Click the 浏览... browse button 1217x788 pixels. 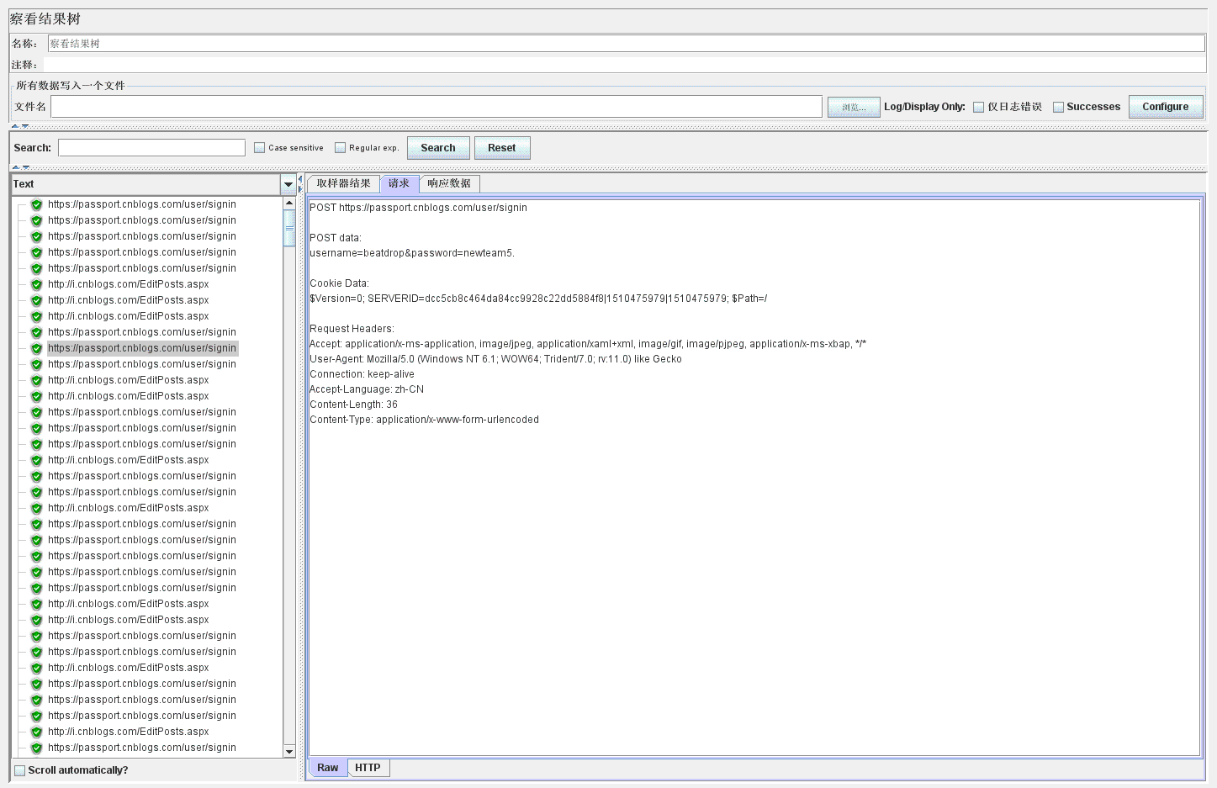point(854,107)
